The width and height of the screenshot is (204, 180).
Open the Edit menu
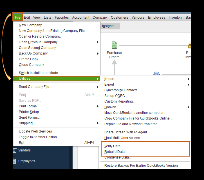point(27,17)
